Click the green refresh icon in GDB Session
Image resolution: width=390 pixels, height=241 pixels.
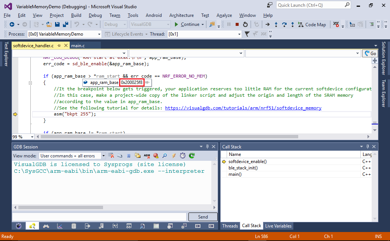click(x=191, y=156)
